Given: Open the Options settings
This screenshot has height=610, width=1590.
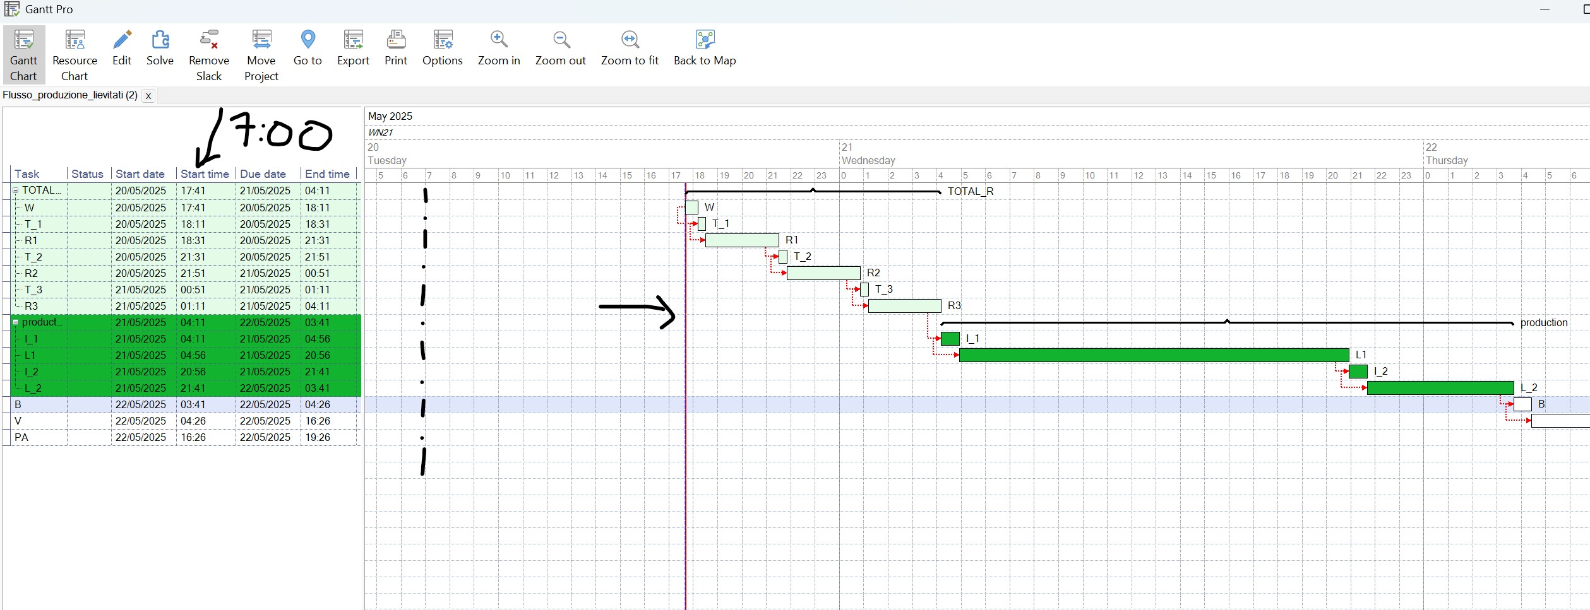Looking at the screenshot, I should 442,48.
